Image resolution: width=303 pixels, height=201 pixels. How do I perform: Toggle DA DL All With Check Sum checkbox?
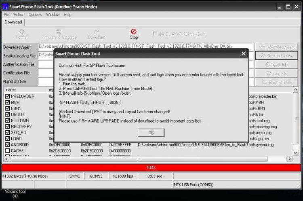pyautogui.click(x=155, y=34)
